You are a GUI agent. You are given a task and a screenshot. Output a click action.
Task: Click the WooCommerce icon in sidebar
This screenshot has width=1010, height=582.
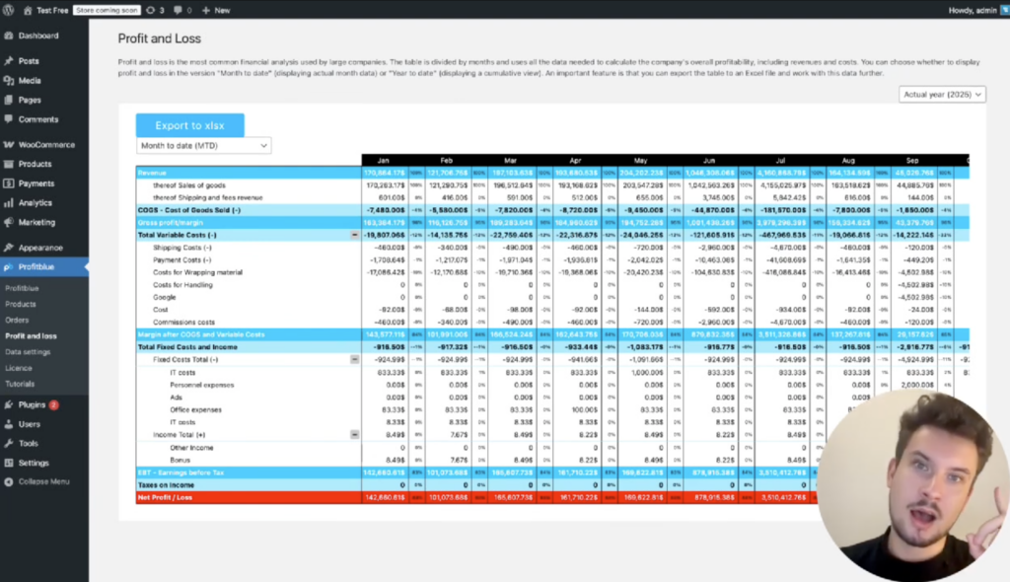point(9,145)
